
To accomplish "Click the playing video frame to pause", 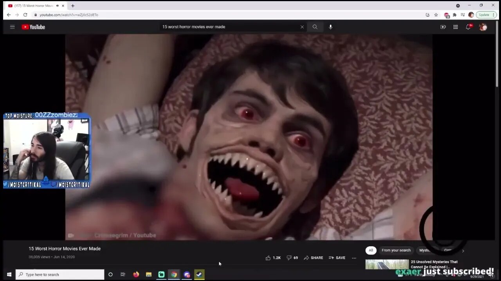I will click(249, 137).
